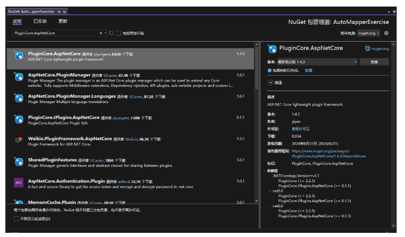This screenshot has height=237, width=405.
Task: Open the package source nuget.org dropdown
Action: click(369, 33)
